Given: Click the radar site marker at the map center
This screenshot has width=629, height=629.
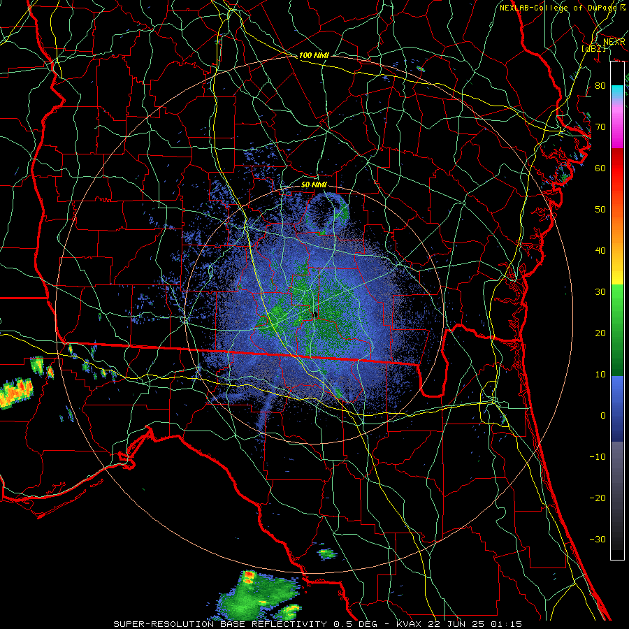Looking at the screenshot, I should click(315, 314).
